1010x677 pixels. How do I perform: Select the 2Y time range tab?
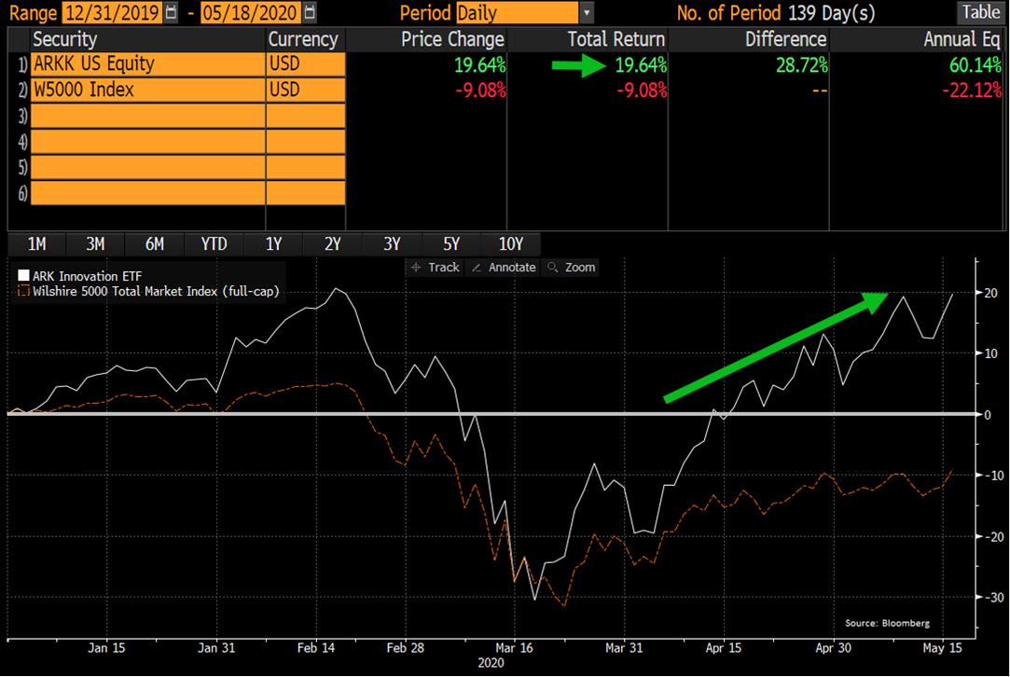332,244
